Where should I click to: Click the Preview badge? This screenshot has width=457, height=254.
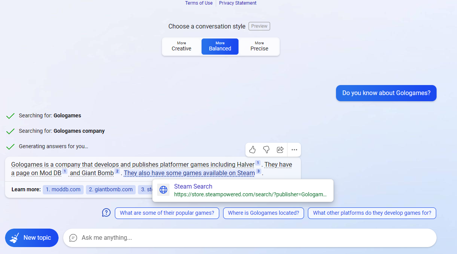click(259, 26)
